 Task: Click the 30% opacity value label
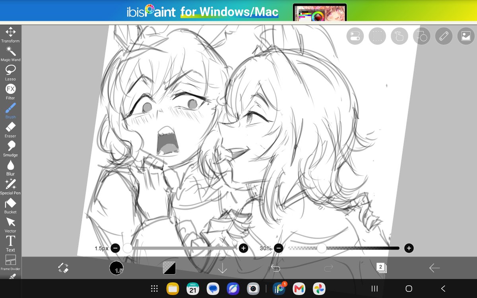[x=266, y=248]
